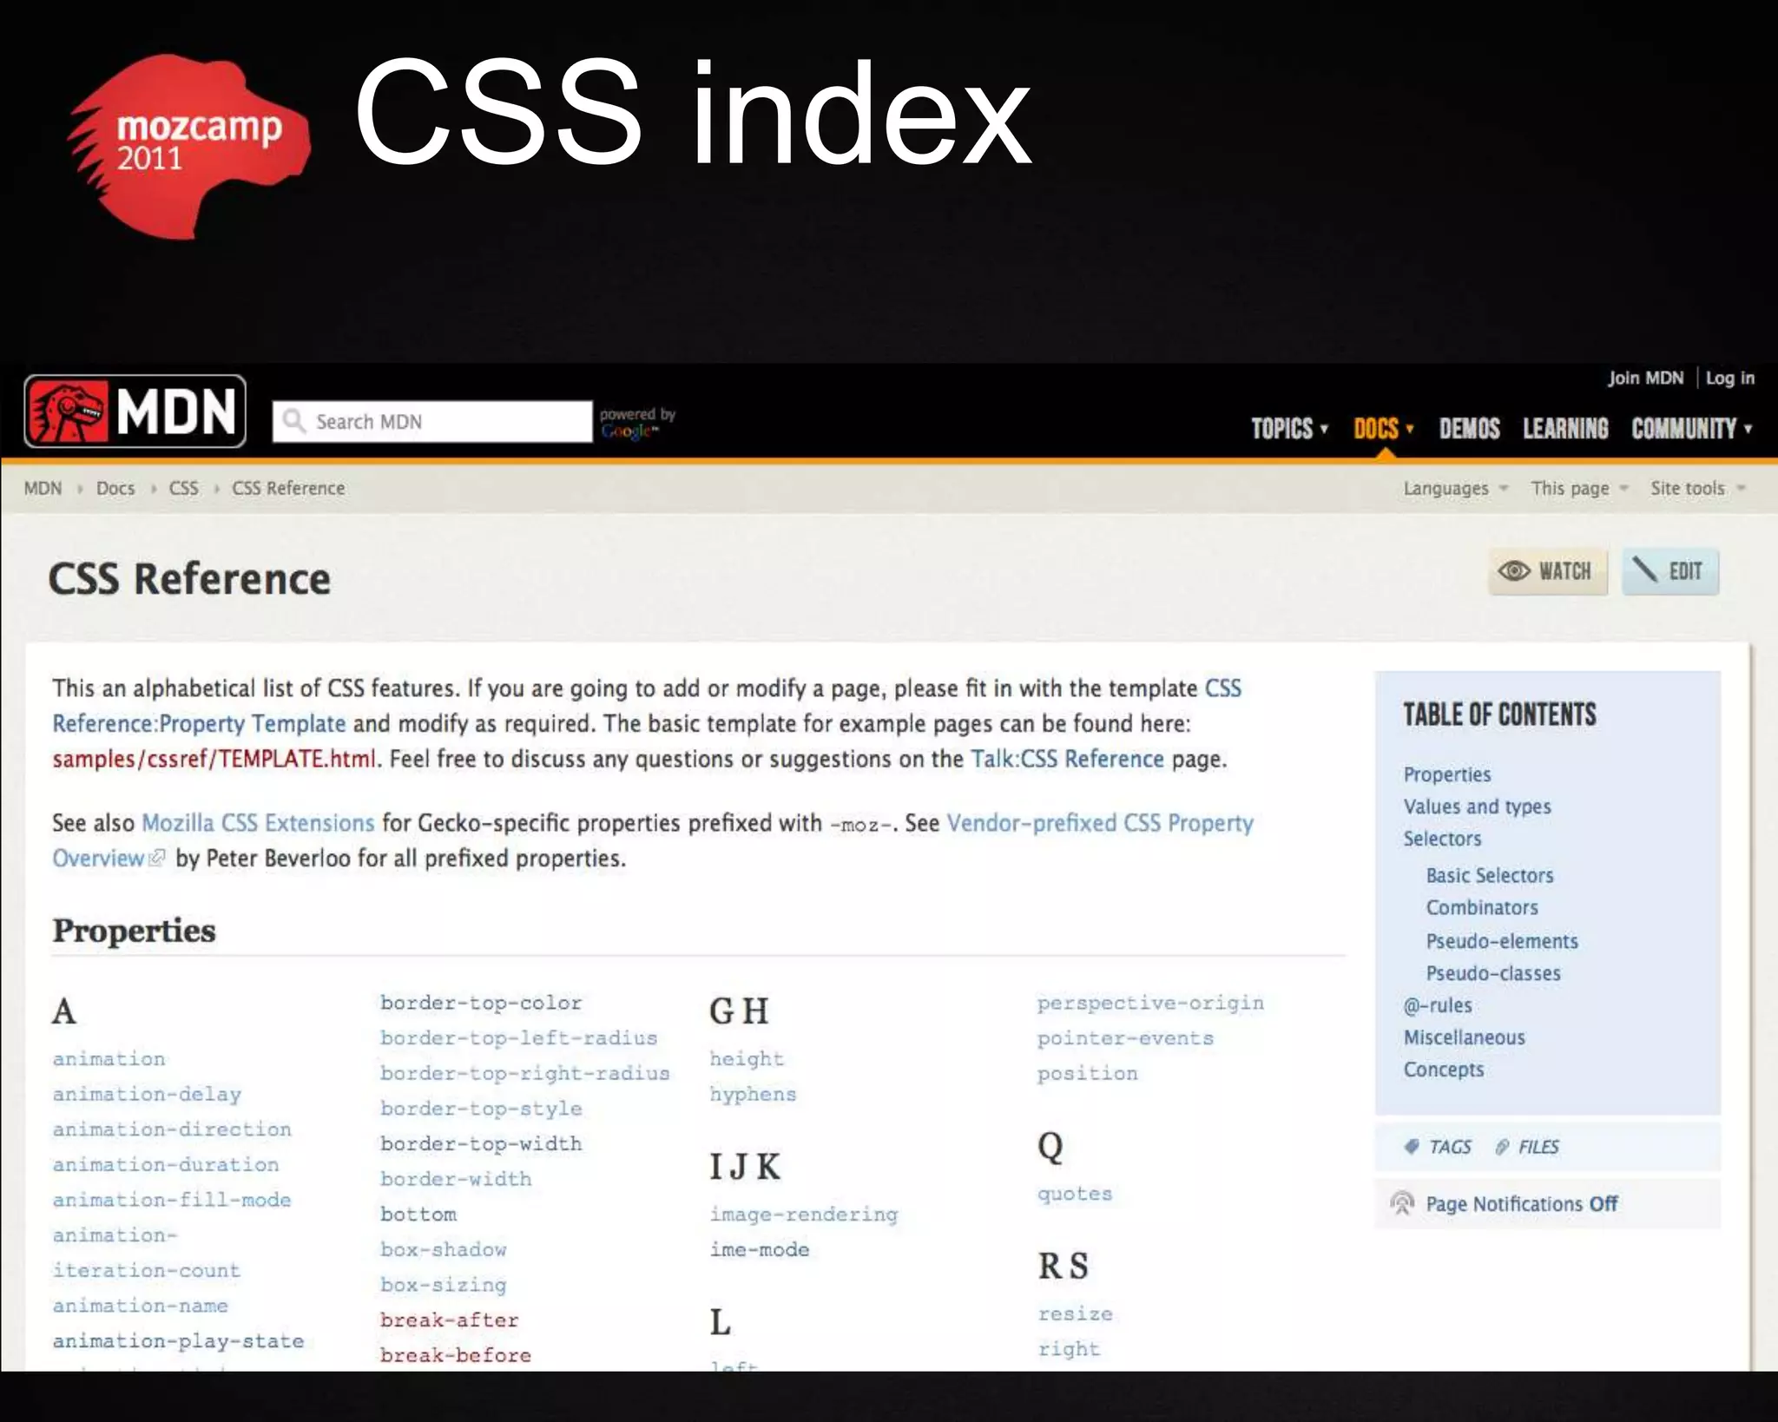
Task: Expand the Community dropdown
Action: coord(1692,429)
